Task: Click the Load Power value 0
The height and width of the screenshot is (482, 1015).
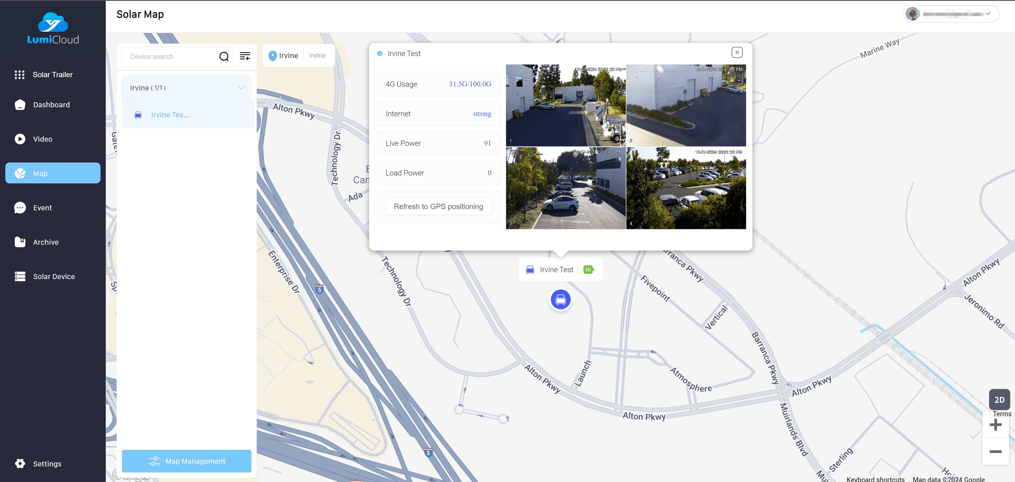Action: [x=489, y=173]
